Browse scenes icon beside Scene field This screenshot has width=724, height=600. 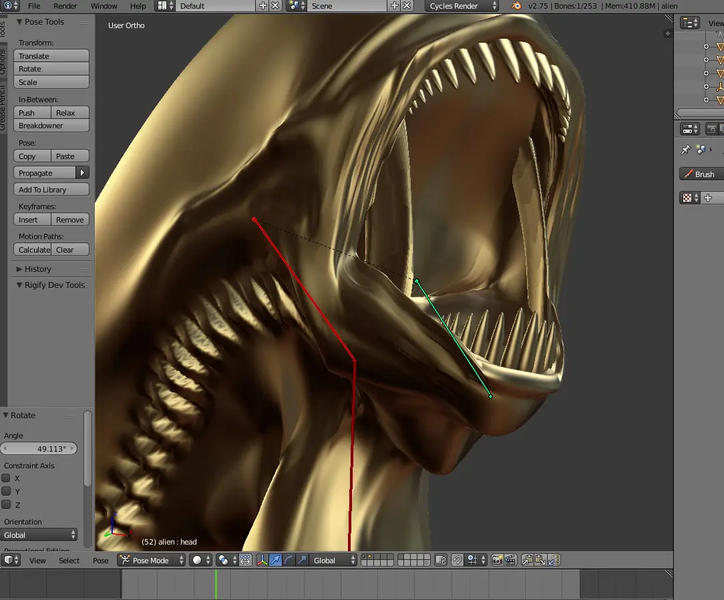[297, 6]
